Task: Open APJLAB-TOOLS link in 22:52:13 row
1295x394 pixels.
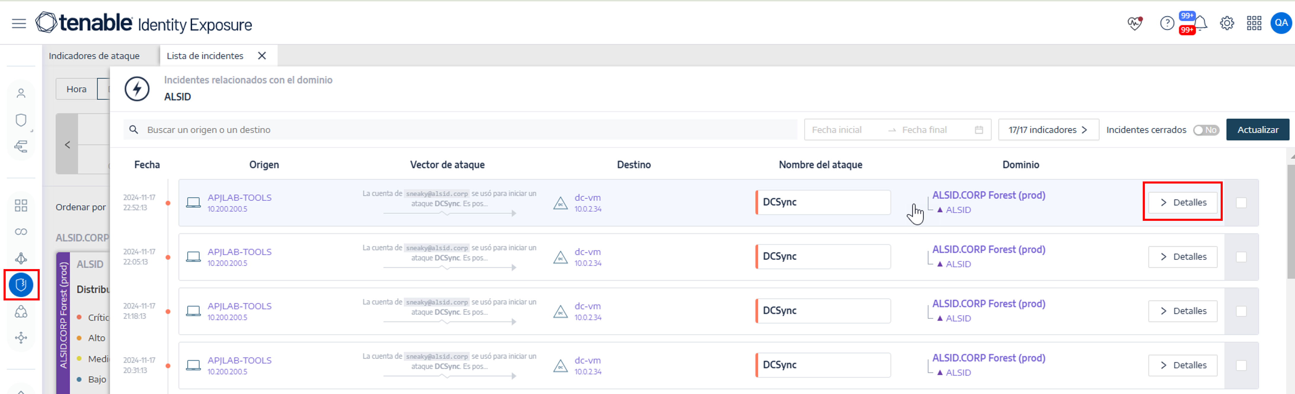Action: (239, 197)
